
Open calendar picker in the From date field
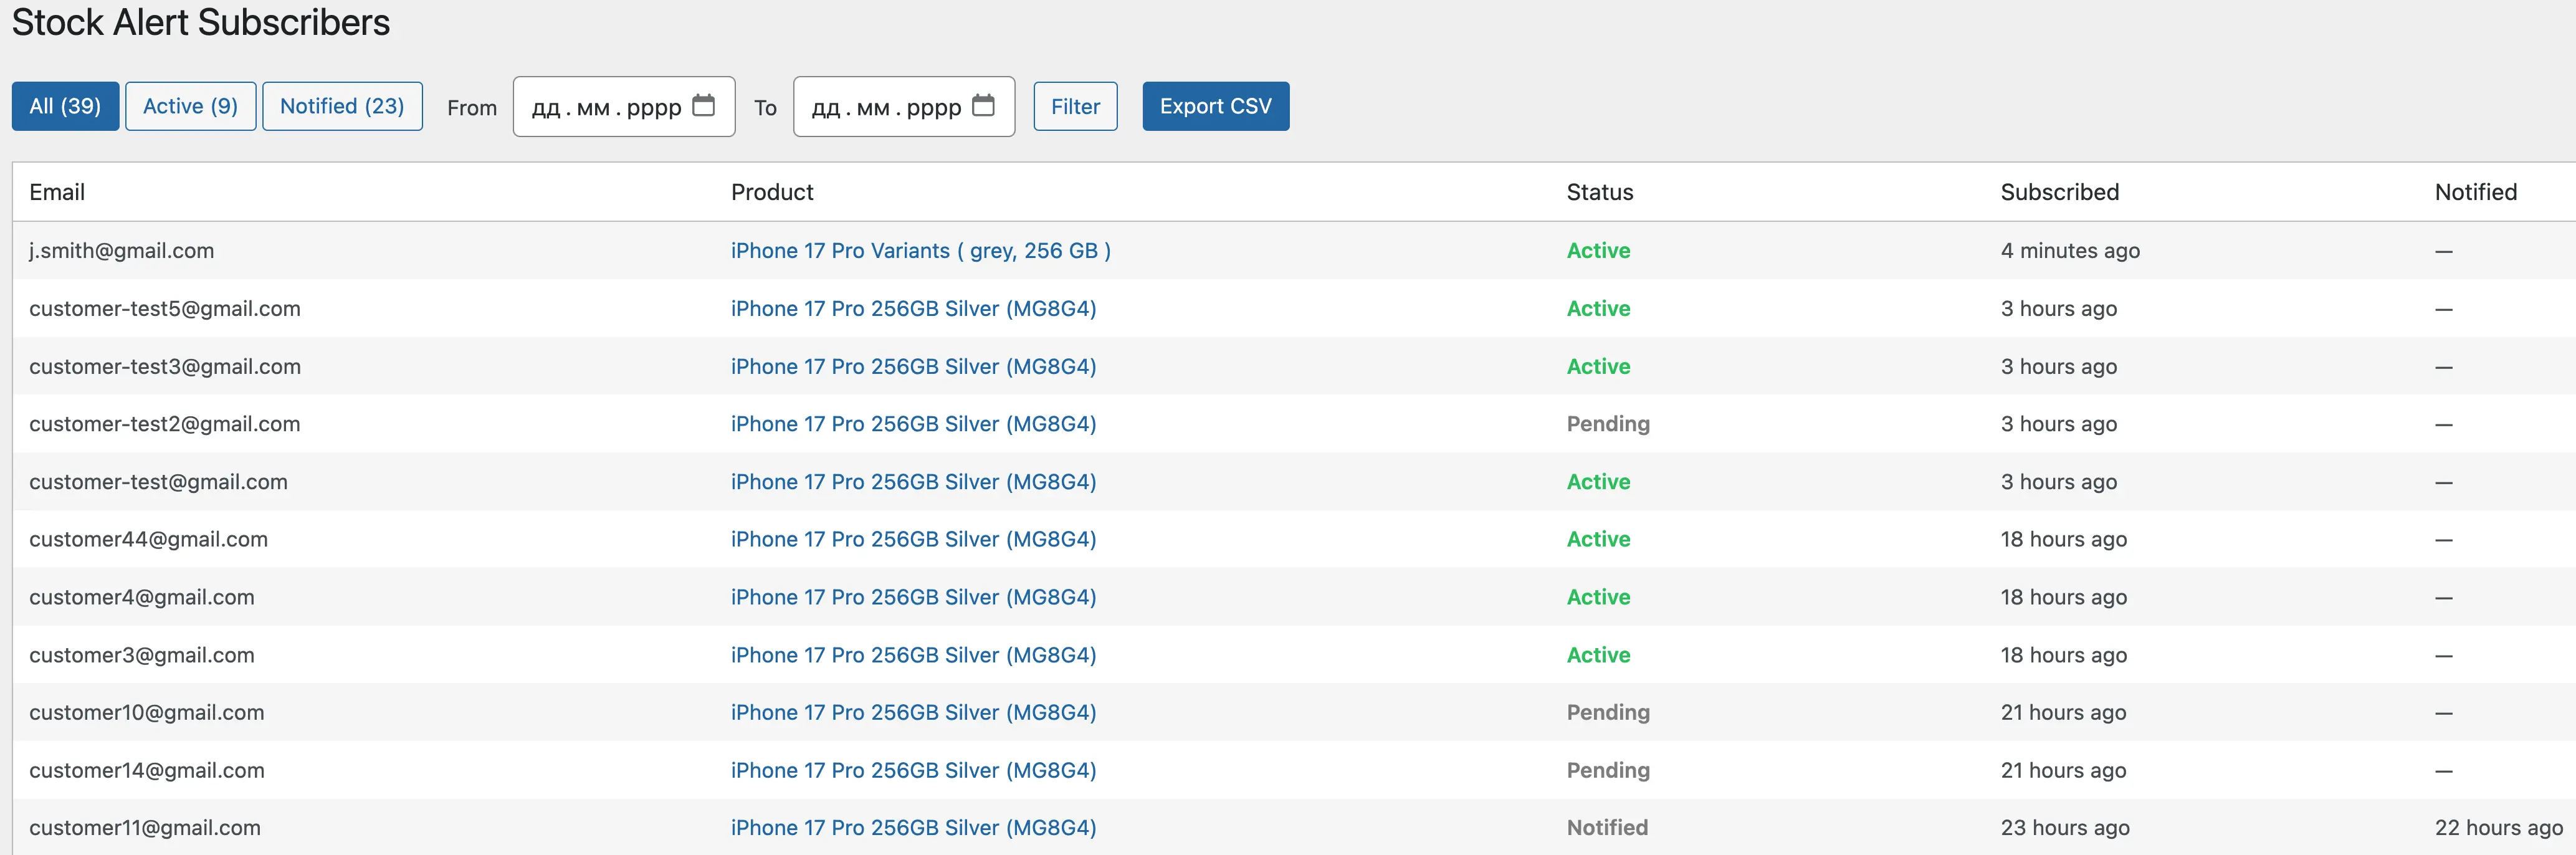706,106
